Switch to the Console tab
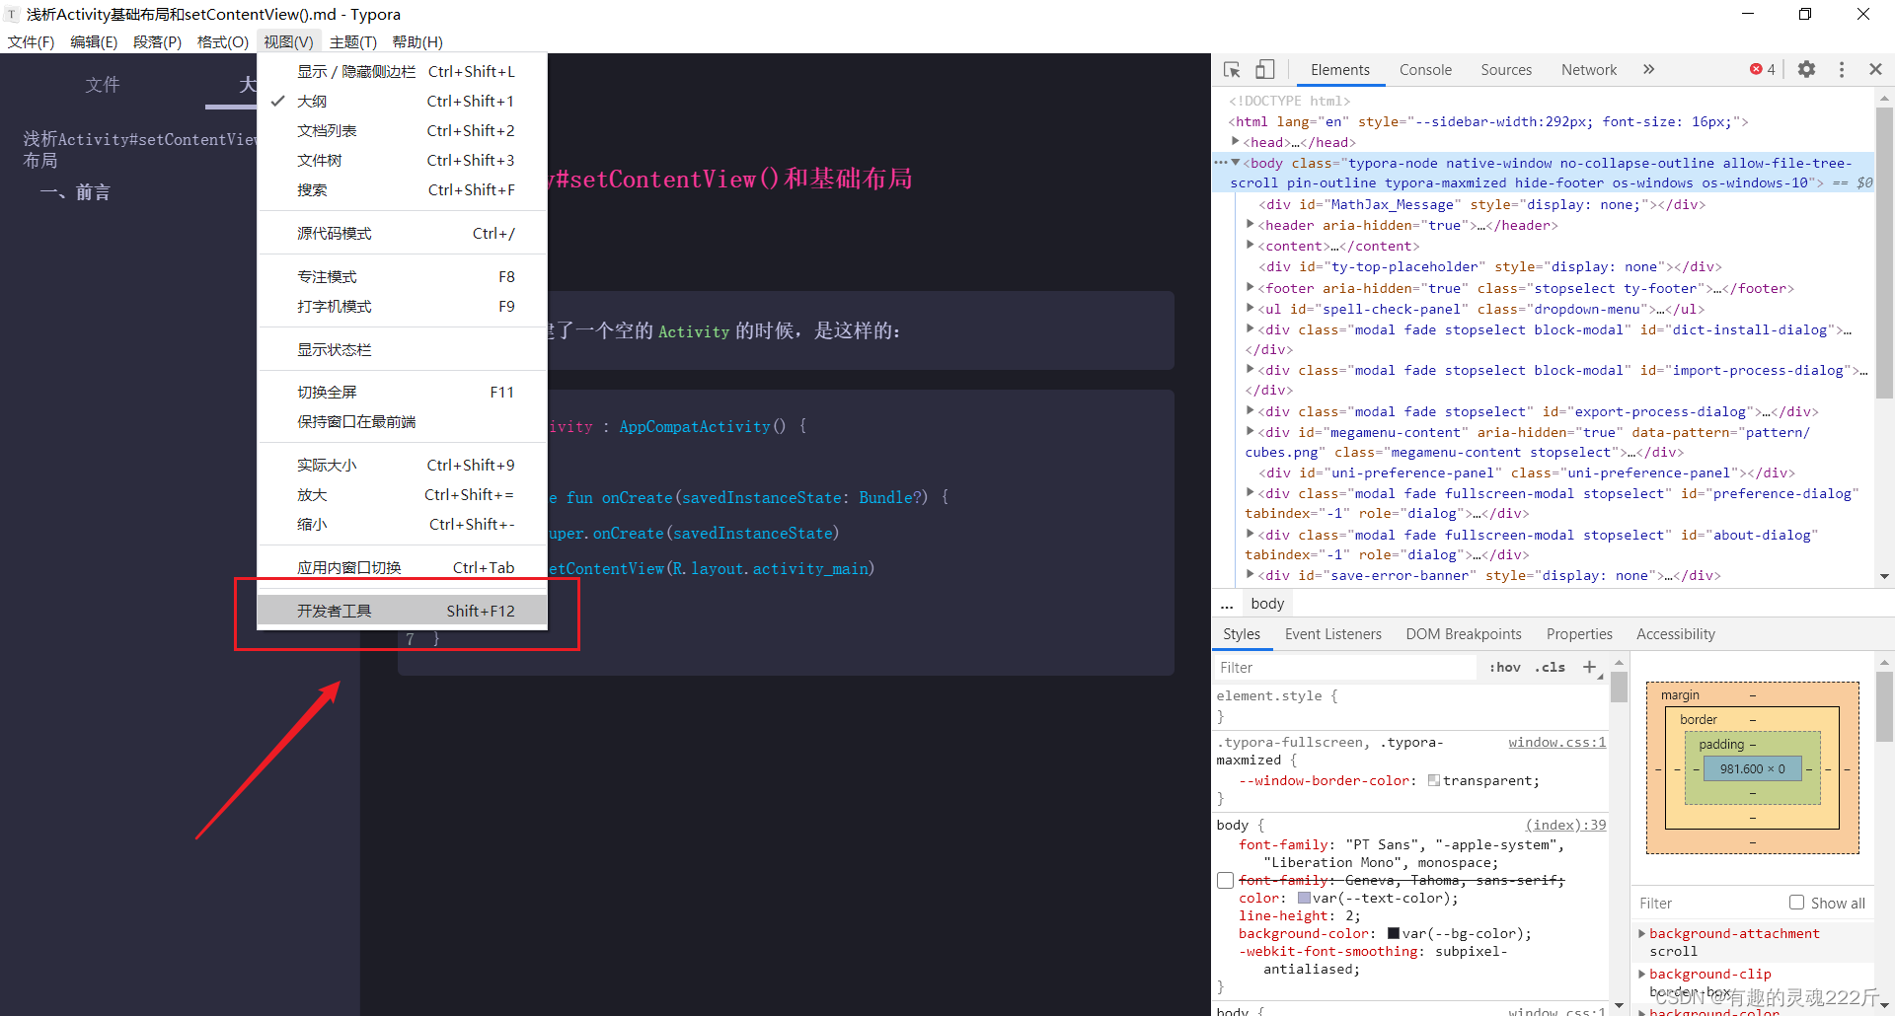The width and height of the screenshot is (1895, 1016). tap(1425, 70)
